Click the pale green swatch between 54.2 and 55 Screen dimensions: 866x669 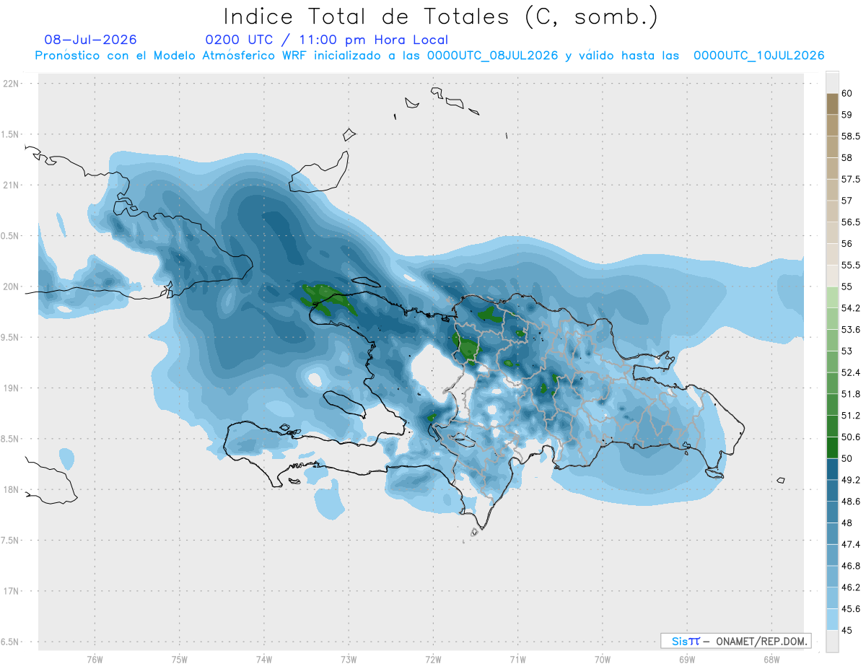coord(832,297)
